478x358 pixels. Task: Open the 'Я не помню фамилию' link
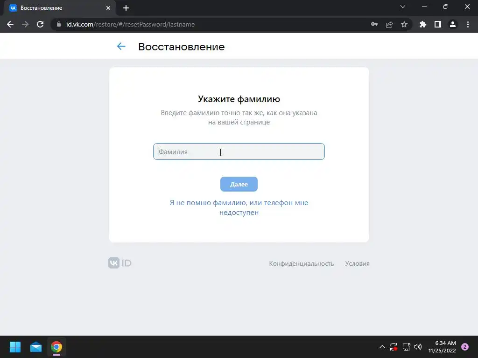tap(239, 207)
